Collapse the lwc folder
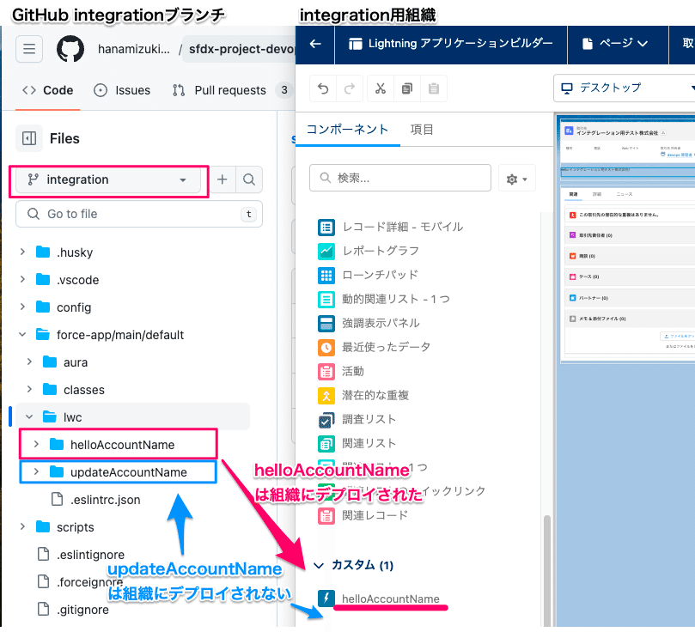 pyautogui.click(x=30, y=416)
